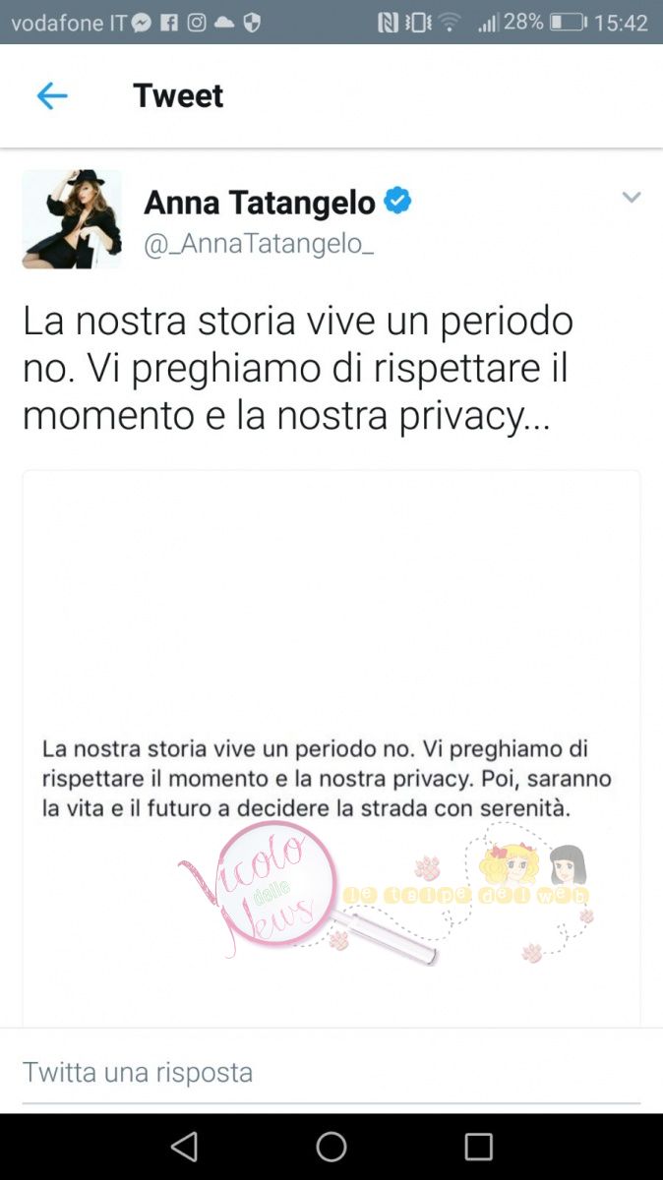Tap the Android home circle button
This screenshot has height=1180, width=663.
coord(331,1147)
